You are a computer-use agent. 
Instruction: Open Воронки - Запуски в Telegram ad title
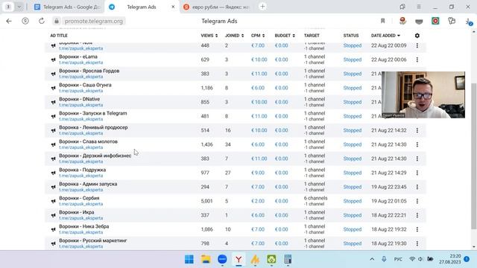click(x=93, y=113)
